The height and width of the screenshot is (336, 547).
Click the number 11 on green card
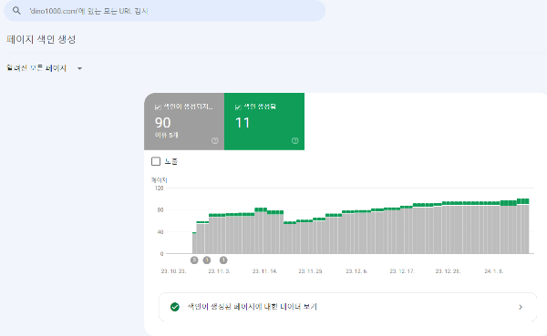click(x=243, y=123)
